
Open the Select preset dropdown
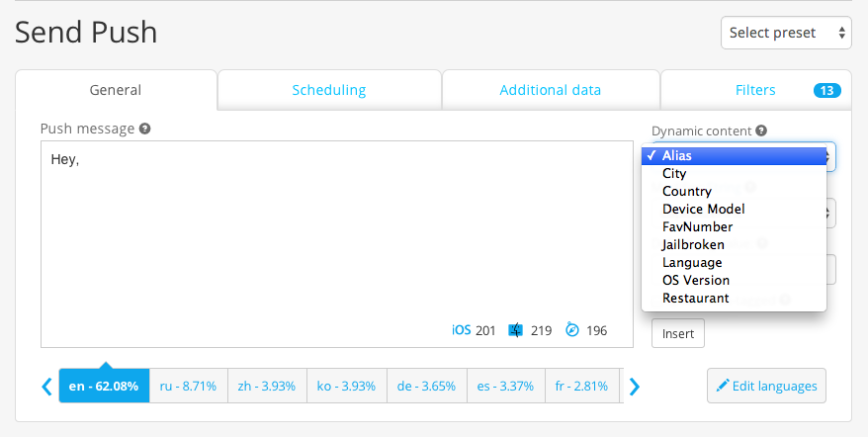[x=786, y=33]
